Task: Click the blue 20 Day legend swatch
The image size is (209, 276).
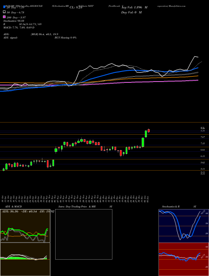Action: pyautogui.click(x=4, y=7)
